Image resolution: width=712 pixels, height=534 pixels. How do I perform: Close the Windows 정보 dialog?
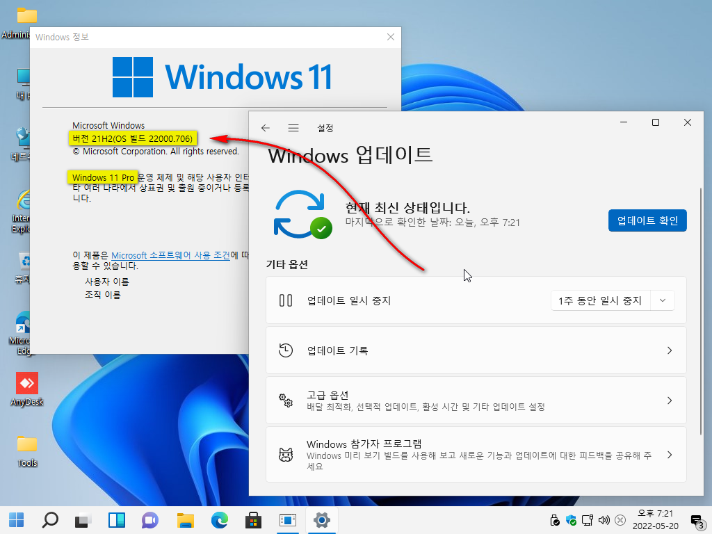point(391,38)
